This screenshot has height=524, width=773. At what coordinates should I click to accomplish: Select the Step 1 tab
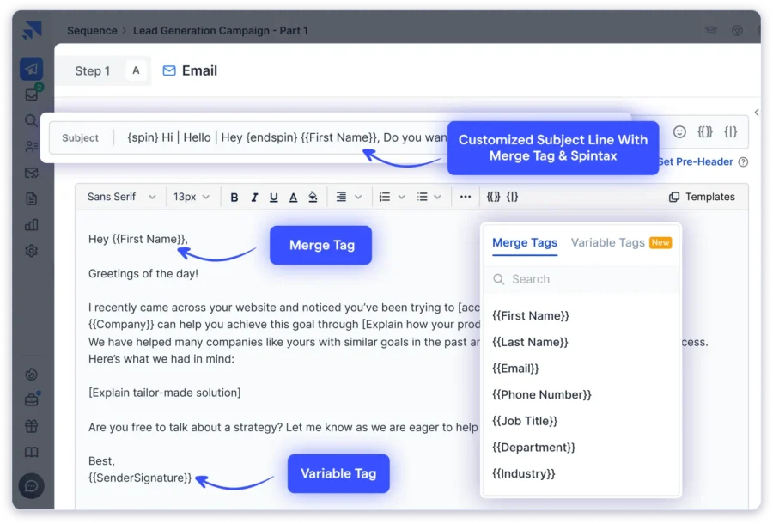click(92, 71)
